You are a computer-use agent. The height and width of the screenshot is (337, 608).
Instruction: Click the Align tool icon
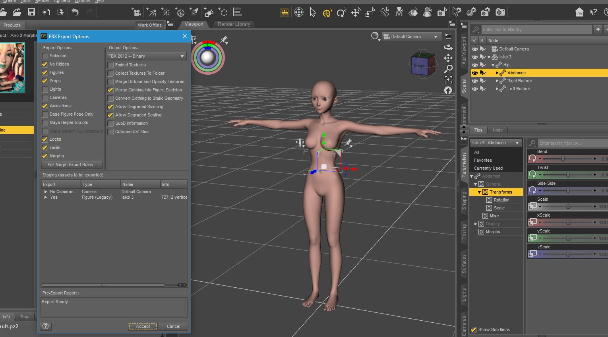tap(238, 12)
